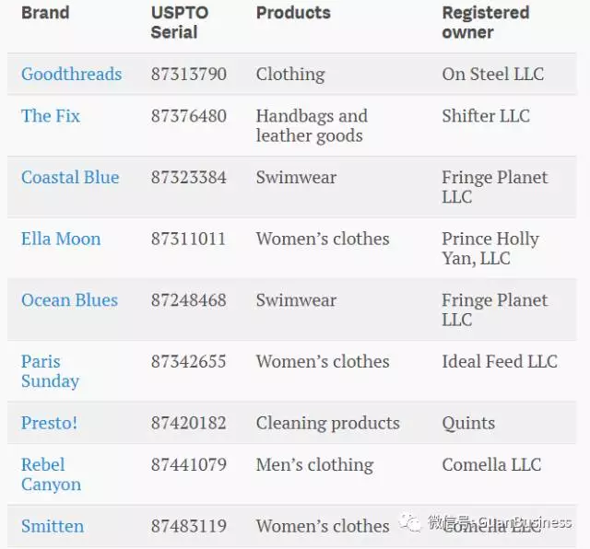Click the Cleaning products cell

(327, 424)
